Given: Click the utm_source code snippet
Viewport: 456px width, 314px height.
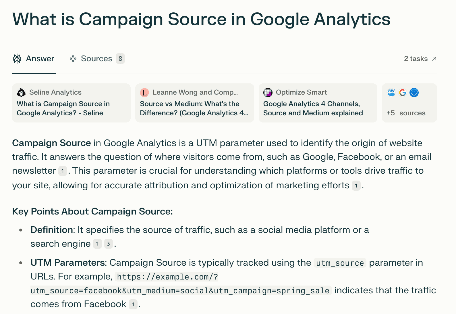Looking at the screenshot, I should click(x=340, y=263).
